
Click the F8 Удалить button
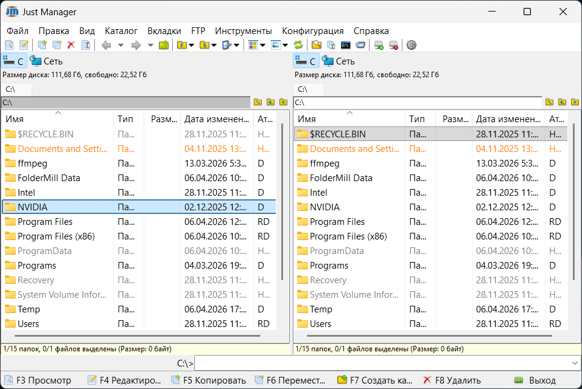click(x=452, y=380)
